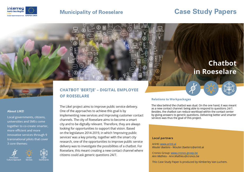Click the 'Innovation Culture Approach' label
Image resolution: width=244 pixels, height=172 pixels.
(x=14, y=159)
